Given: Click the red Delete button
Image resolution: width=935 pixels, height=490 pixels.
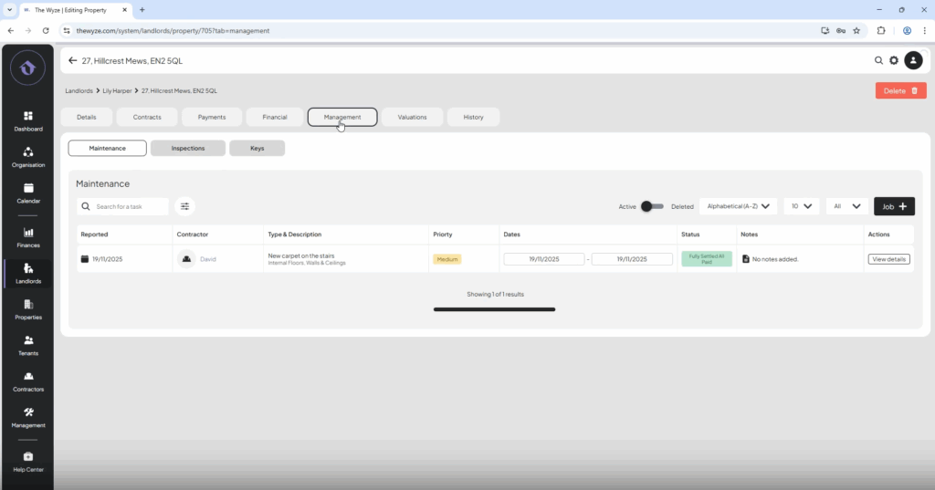Looking at the screenshot, I should pyautogui.click(x=900, y=90).
